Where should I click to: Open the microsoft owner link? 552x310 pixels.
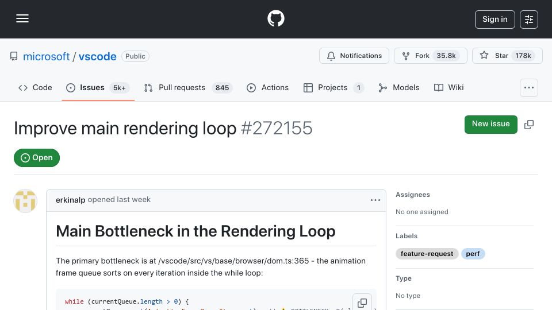tap(46, 56)
